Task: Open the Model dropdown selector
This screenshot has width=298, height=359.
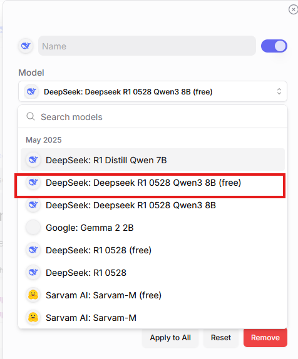Action: tap(153, 91)
